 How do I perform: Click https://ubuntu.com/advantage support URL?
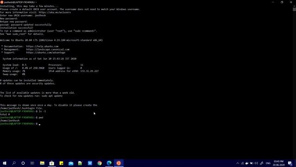tap(46, 52)
